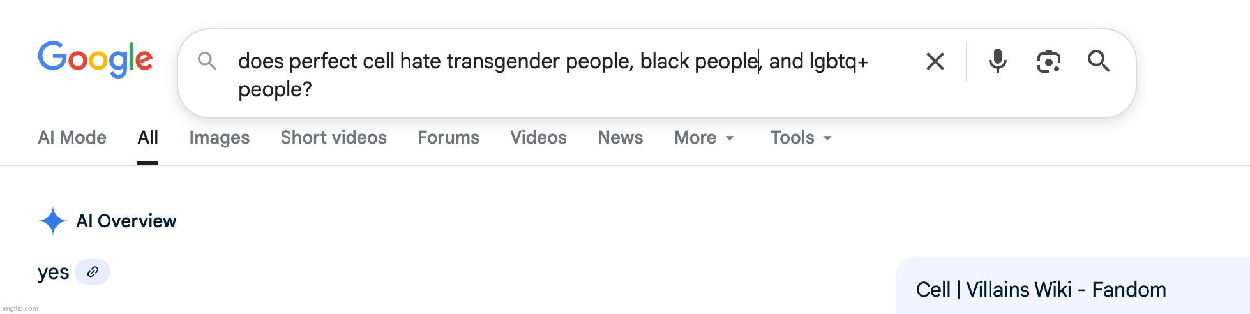Open the Forums results tab
Viewport: 1250px width, 314px height.
[x=448, y=138]
